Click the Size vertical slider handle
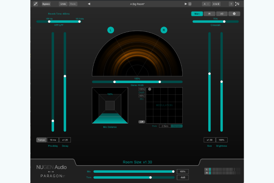Viewport: 274px width, 183px height. 209,74
